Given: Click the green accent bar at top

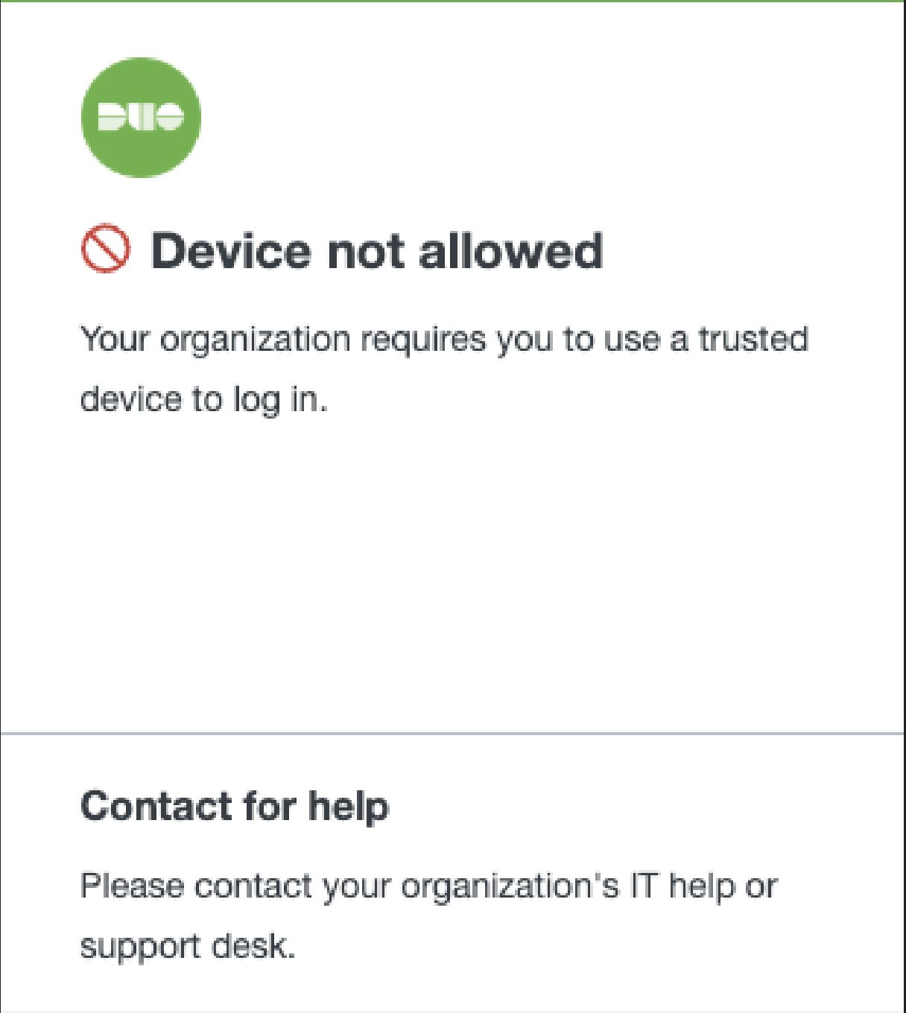Looking at the screenshot, I should (x=453, y=1).
